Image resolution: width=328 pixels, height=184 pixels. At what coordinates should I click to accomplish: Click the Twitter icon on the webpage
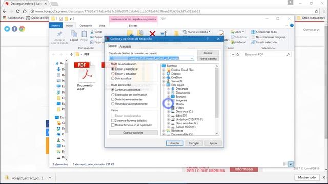point(7,29)
